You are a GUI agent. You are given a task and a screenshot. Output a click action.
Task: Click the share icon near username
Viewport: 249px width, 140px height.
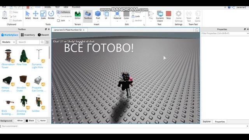click(233, 7)
